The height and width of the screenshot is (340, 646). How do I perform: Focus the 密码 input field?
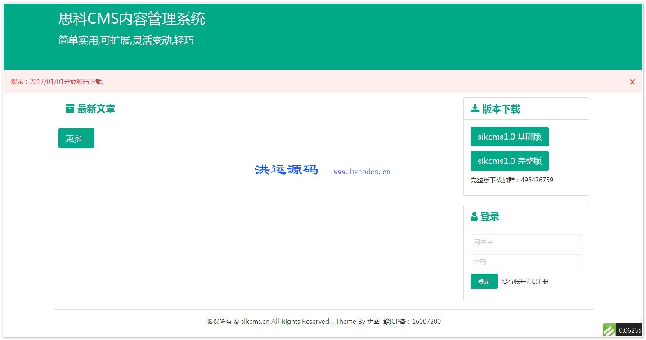tap(526, 261)
